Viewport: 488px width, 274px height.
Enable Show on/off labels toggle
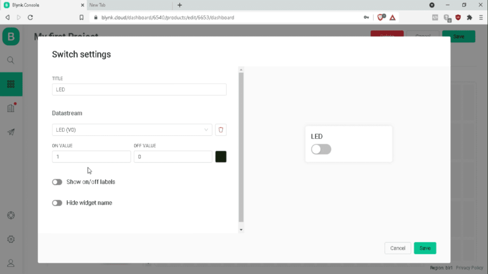click(57, 182)
